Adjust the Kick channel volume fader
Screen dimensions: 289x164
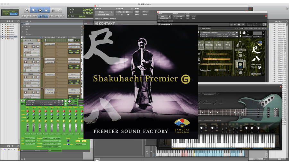click(x=28, y=128)
